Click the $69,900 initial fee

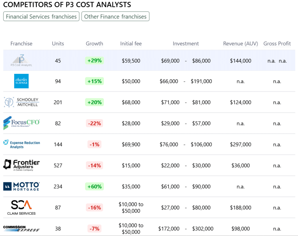tap(131, 145)
